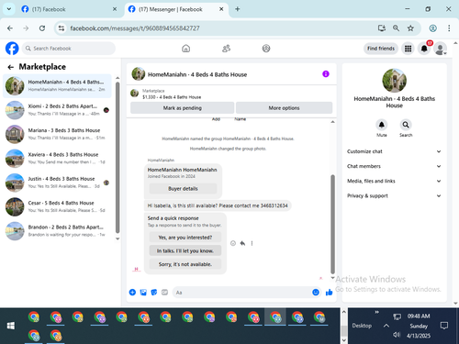The height and width of the screenshot is (344, 459).
Task: Show hidden system tray icons
Action: click(386, 326)
